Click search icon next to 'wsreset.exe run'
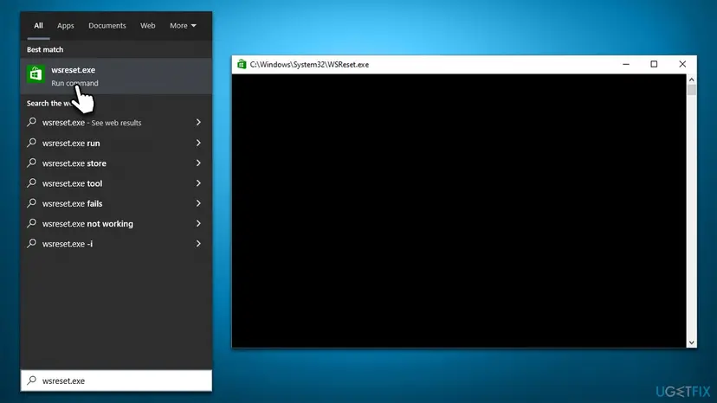 pyautogui.click(x=31, y=143)
